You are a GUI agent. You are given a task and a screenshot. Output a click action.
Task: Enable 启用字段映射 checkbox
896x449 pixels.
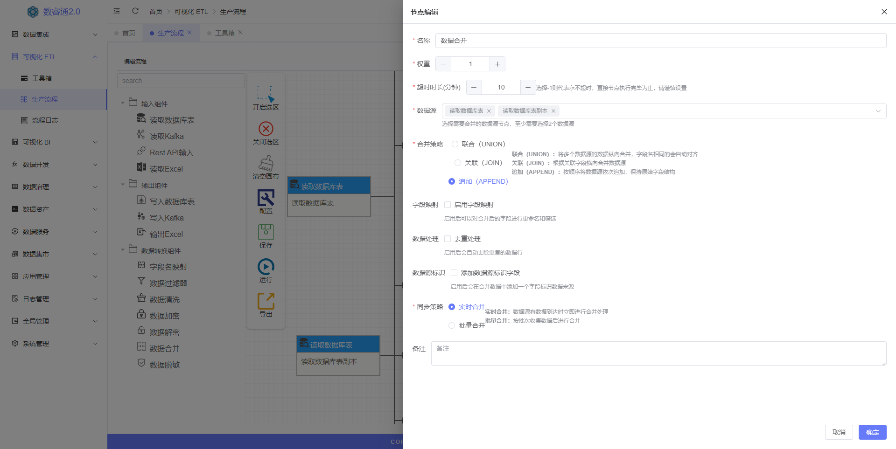tap(448, 205)
